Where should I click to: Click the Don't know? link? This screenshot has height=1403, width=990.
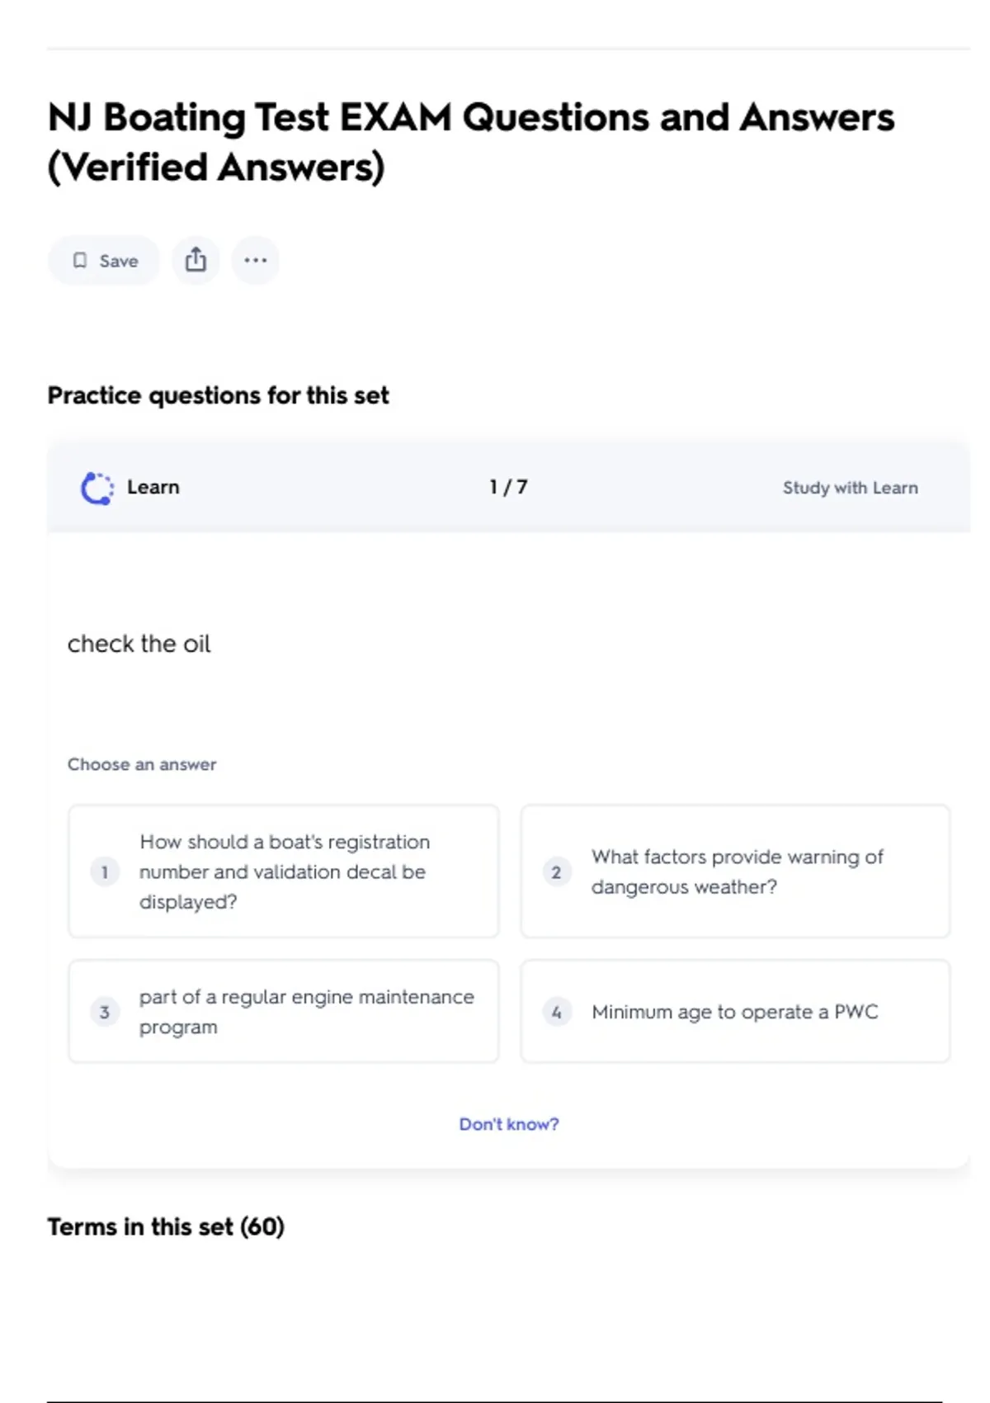(x=509, y=1124)
